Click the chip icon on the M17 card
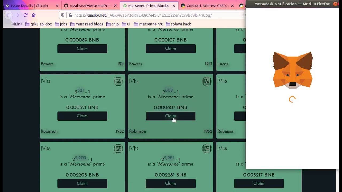Viewport: 342px width, 192px height. tap(207, 149)
